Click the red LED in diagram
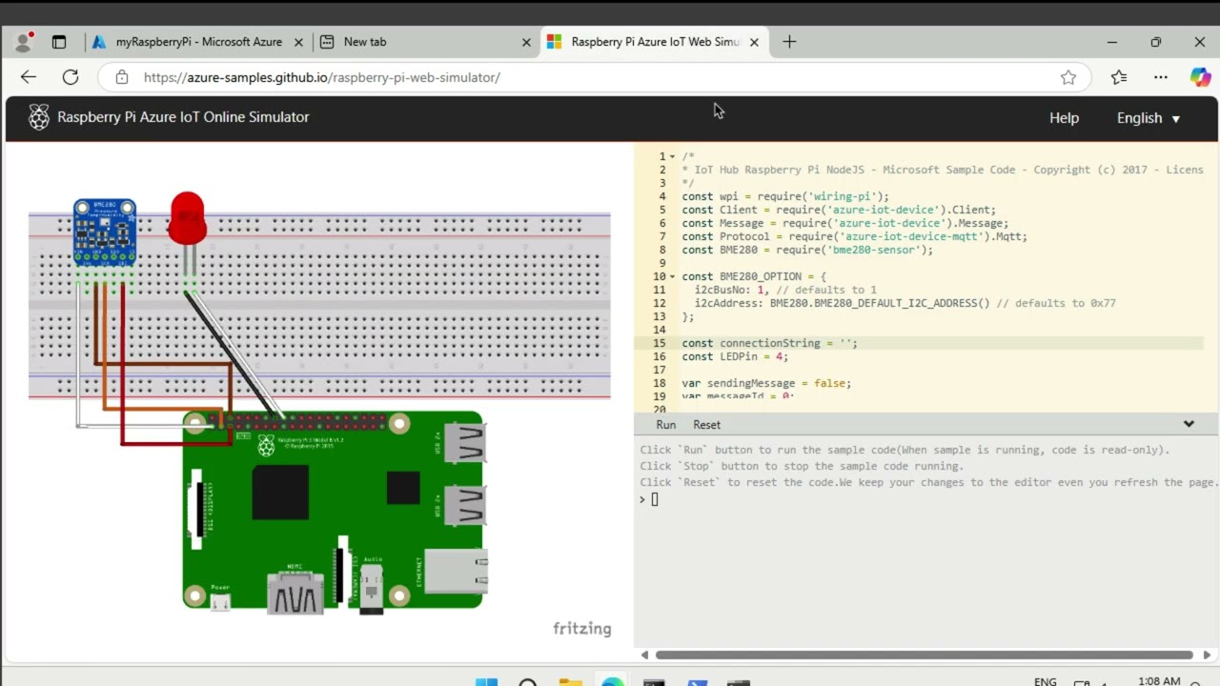This screenshot has height=686, width=1220. coord(187,219)
